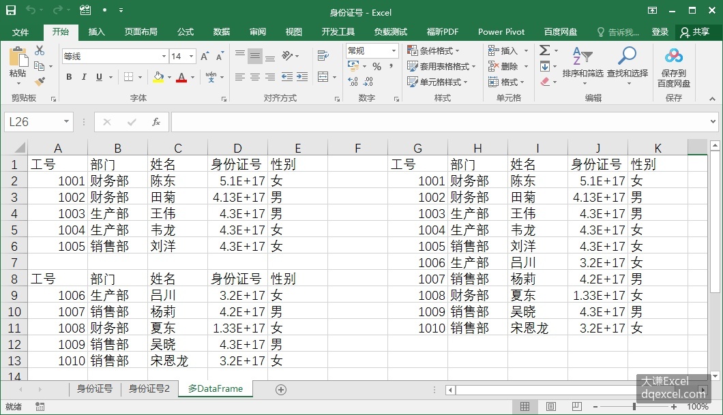Open the number format dropdown 常规
This screenshot has width=723, height=415.
[x=394, y=50]
